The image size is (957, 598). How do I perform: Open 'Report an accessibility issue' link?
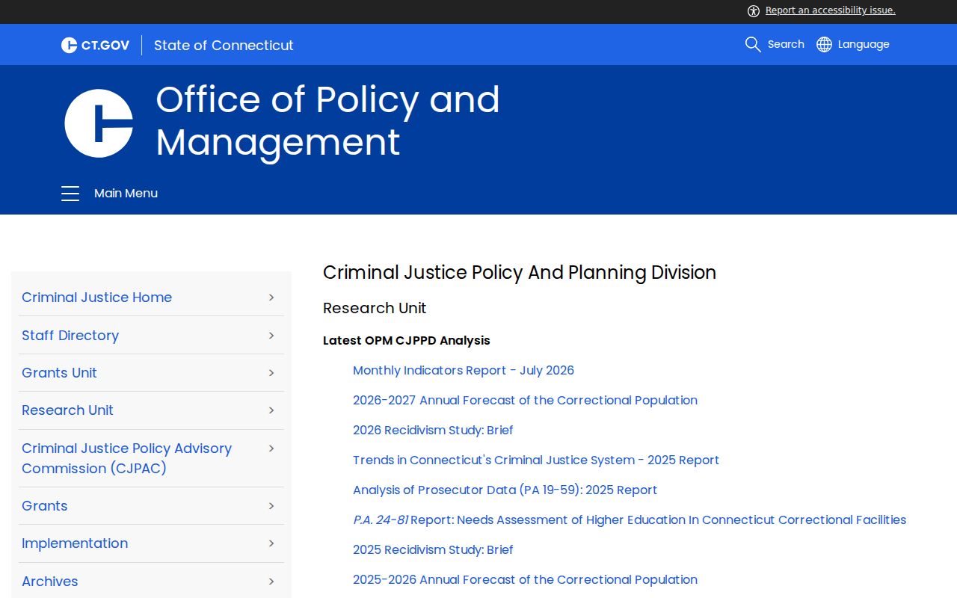pyautogui.click(x=830, y=10)
